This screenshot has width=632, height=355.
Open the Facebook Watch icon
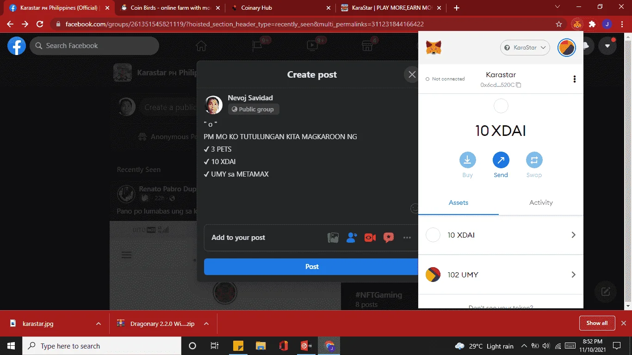click(x=312, y=46)
